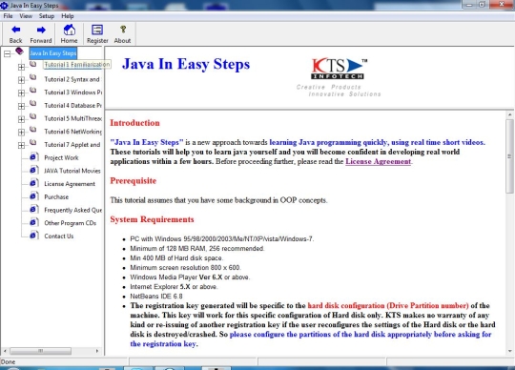
Task: Click the page icon beside Contact Us
Action: (33, 236)
